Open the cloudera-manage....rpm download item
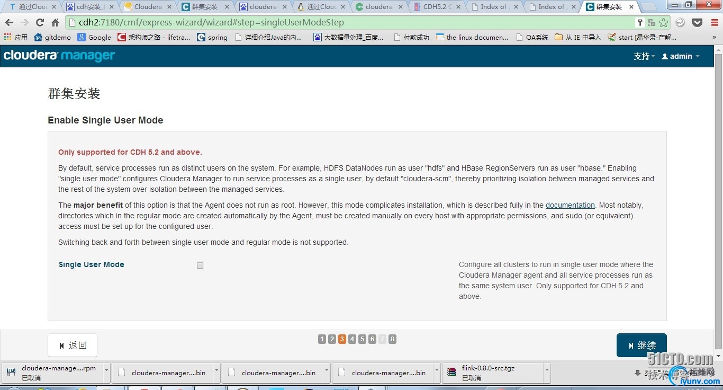The height and width of the screenshot is (390, 723). point(53,373)
